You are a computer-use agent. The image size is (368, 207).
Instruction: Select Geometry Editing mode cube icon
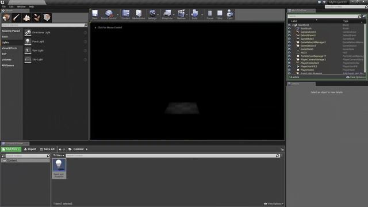pyautogui.click(x=47, y=18)
